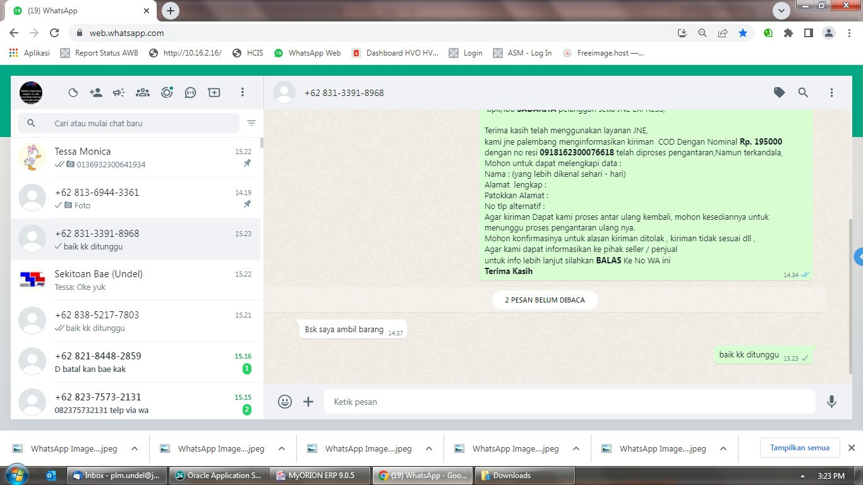
Task: Open the Extensions puzzle menu
Action: pos(788,33)
